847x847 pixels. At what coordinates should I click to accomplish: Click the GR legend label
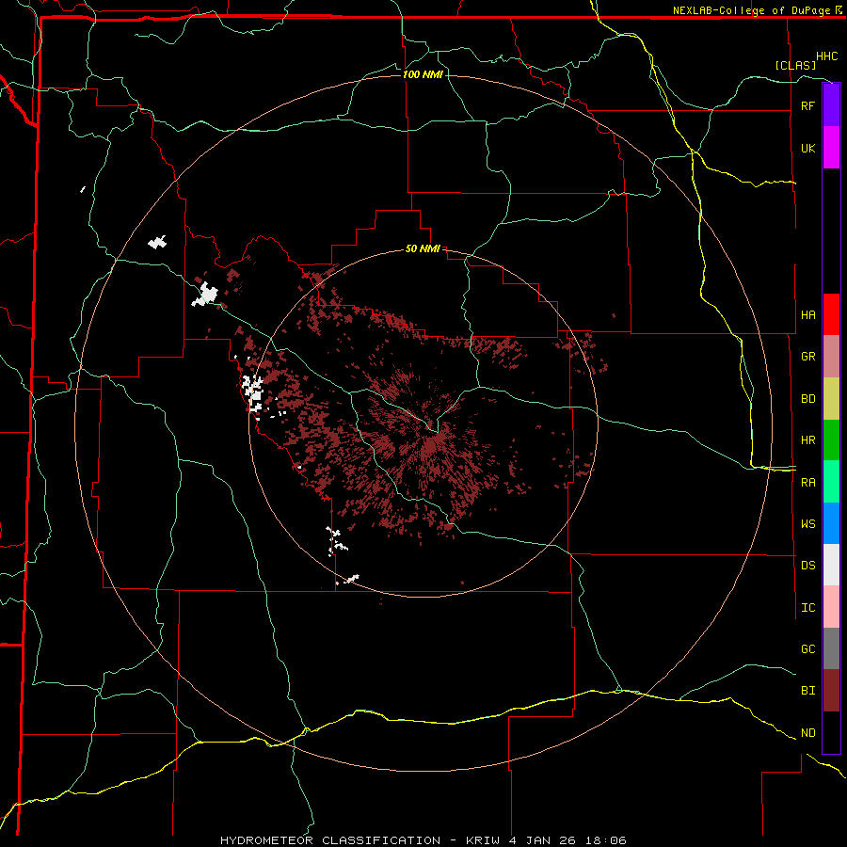807,357
